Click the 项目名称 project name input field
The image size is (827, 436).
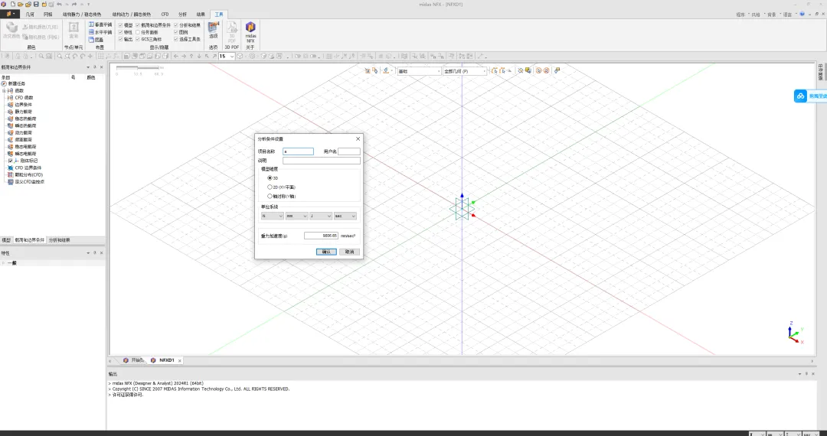point(298,151)
